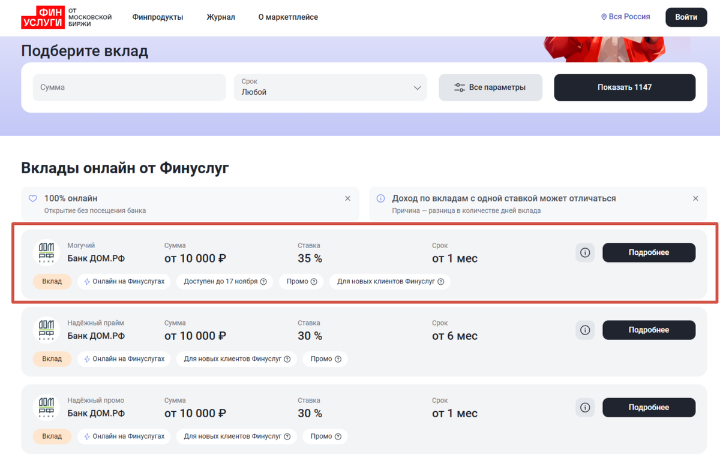Click the location pin icon near Вся Россия
This screenshot has width=720, height=458.
604,17
